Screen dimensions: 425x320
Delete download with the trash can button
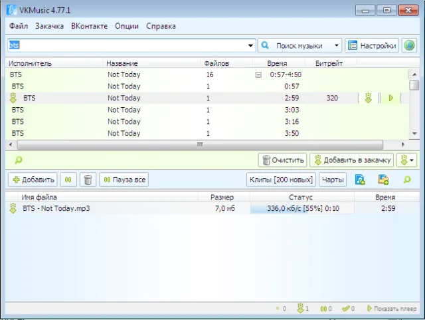point(88,180)
